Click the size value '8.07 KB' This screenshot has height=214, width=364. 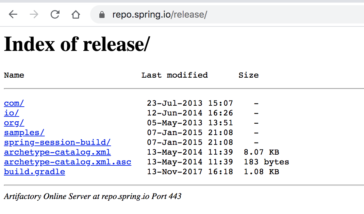point(261,152)
